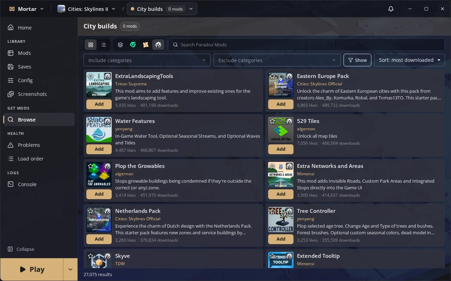The width and height of the screenshot is (451, 281).
Task: Click the Mortar brick logo icon
Action: click(x=12, y=9)
